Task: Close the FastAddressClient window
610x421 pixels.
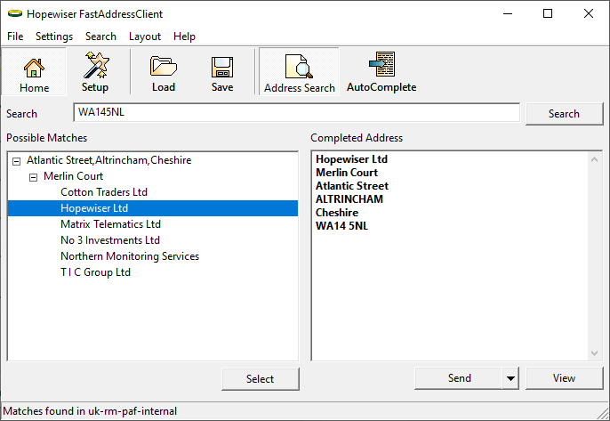Action: click(589, 13)
